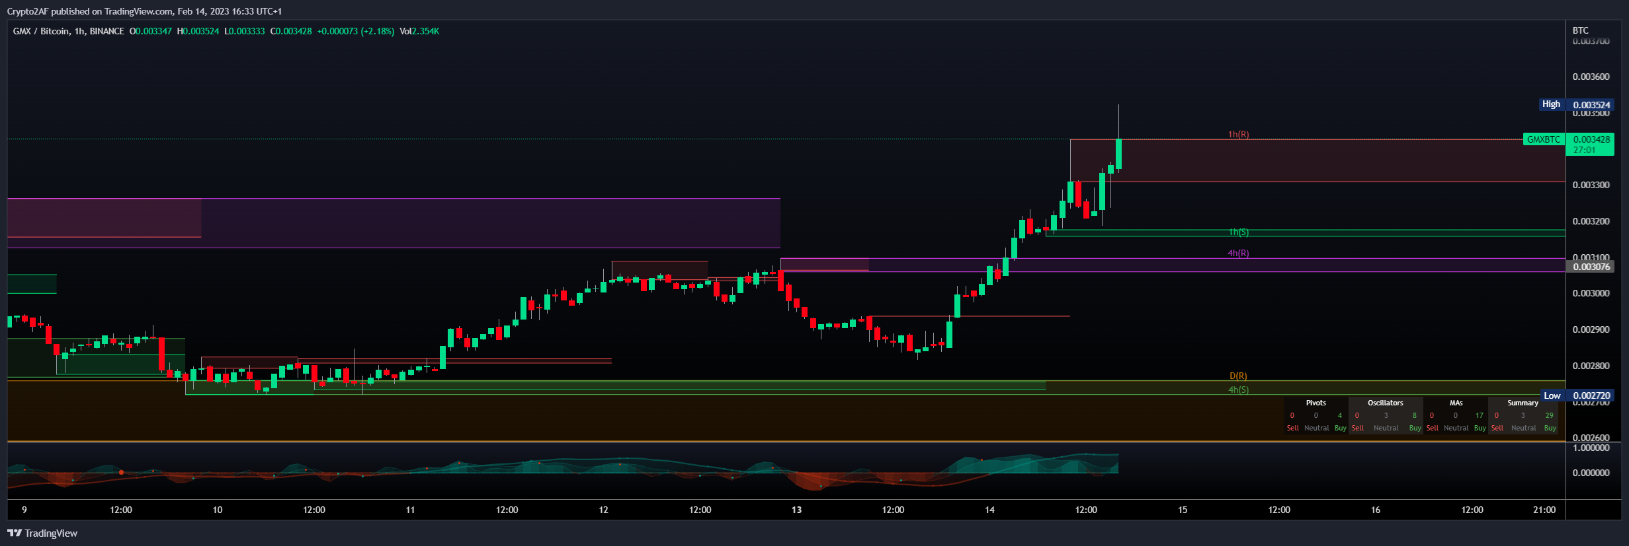Click the Summary buy count 29
Viewport: 1629px width, 546px height.
click(x=1549, y=415)
